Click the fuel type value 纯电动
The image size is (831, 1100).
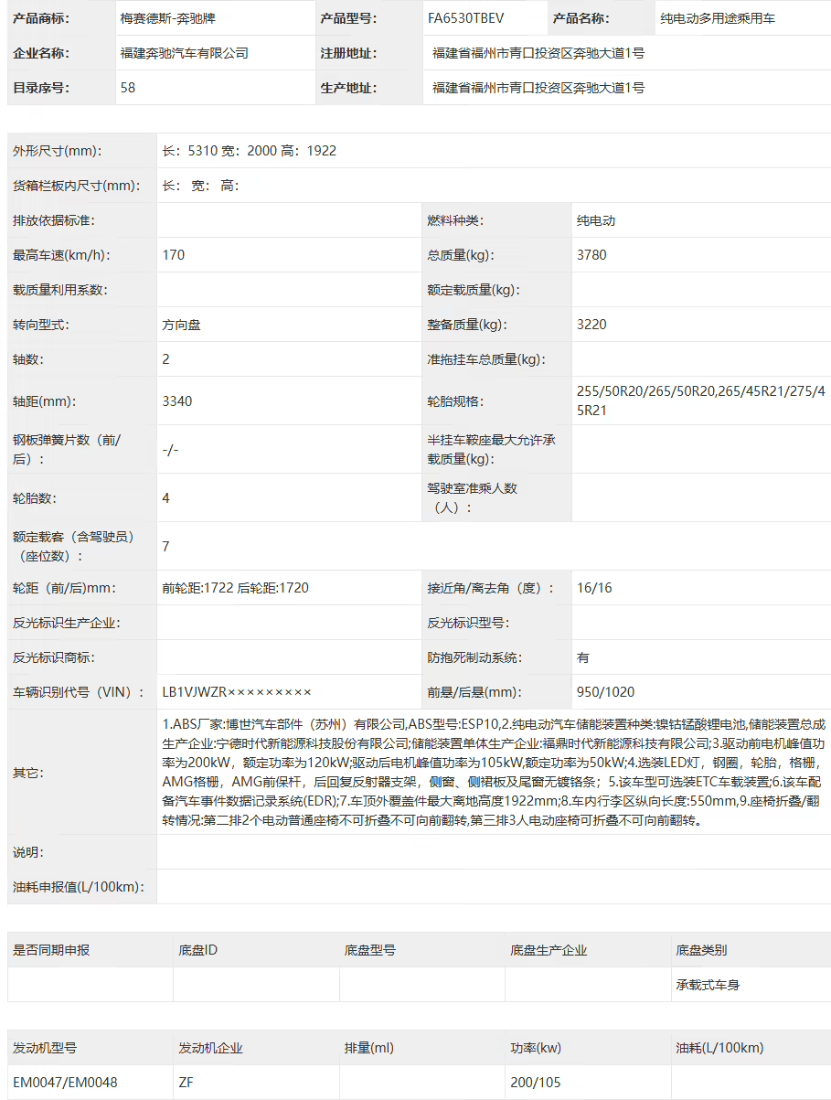[596, 220]
